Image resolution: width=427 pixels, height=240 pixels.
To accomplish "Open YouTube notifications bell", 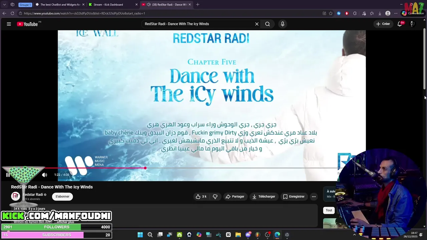I will (400, 24).
